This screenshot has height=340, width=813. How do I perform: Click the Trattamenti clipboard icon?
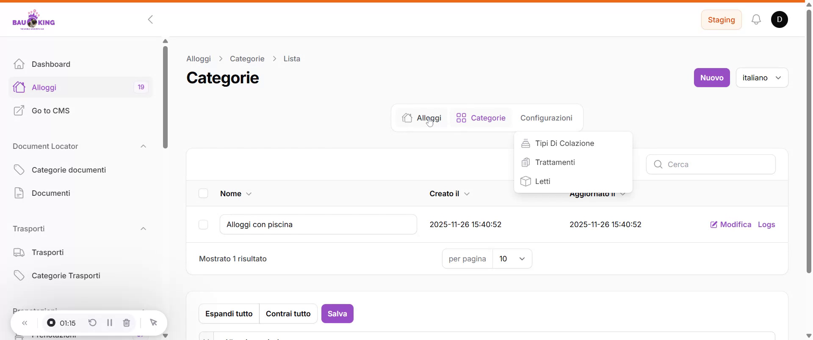point(525,162)
